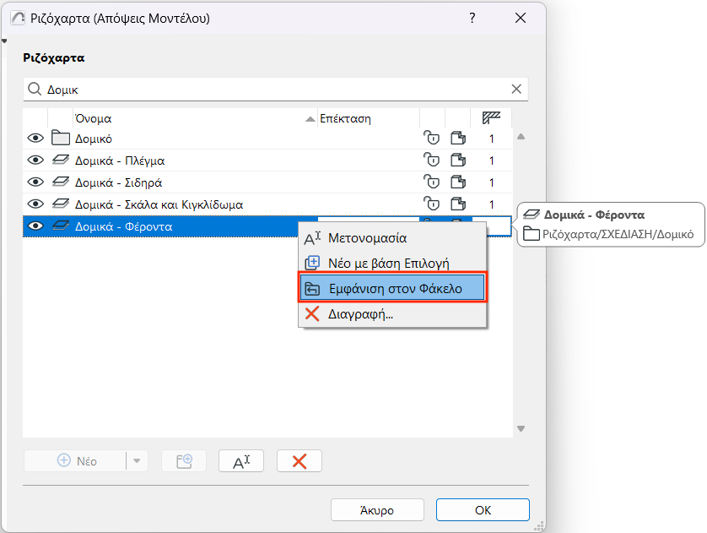
Task: Click the new folder icon button
Action: pyautogui.click(x=184, y=461)
